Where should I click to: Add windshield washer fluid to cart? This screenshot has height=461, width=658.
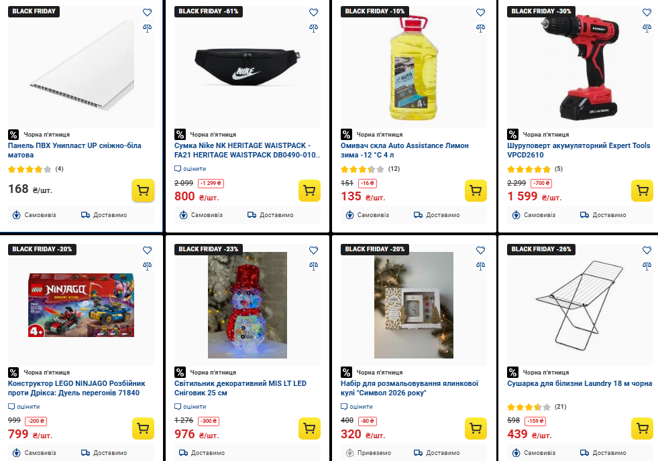pyautogui.click(x=476, y=191)
